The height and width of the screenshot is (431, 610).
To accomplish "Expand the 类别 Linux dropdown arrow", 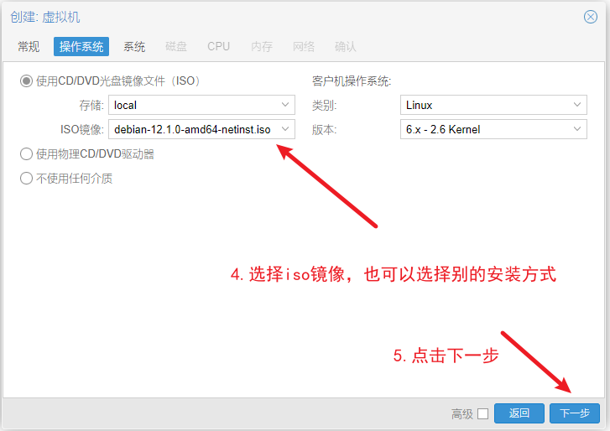I will click(577, 106).
